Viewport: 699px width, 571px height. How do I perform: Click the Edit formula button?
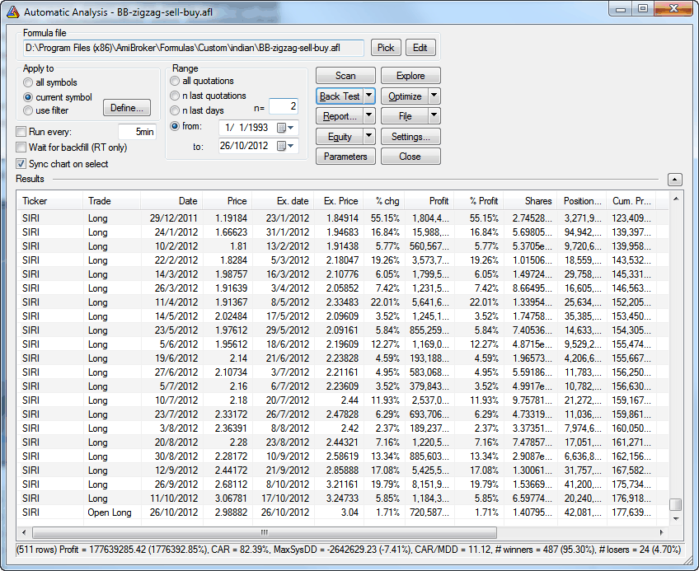point(420,48)
